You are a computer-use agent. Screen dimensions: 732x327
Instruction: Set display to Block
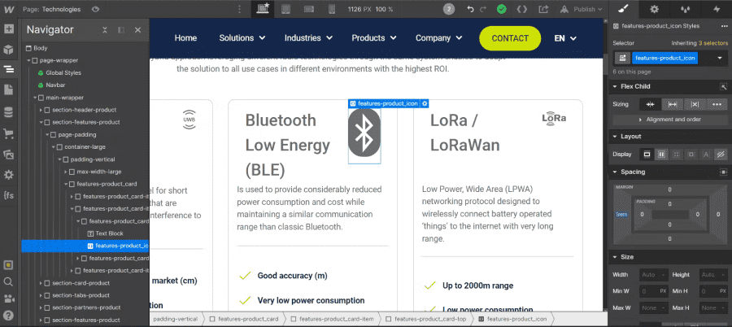pos(647,155)
